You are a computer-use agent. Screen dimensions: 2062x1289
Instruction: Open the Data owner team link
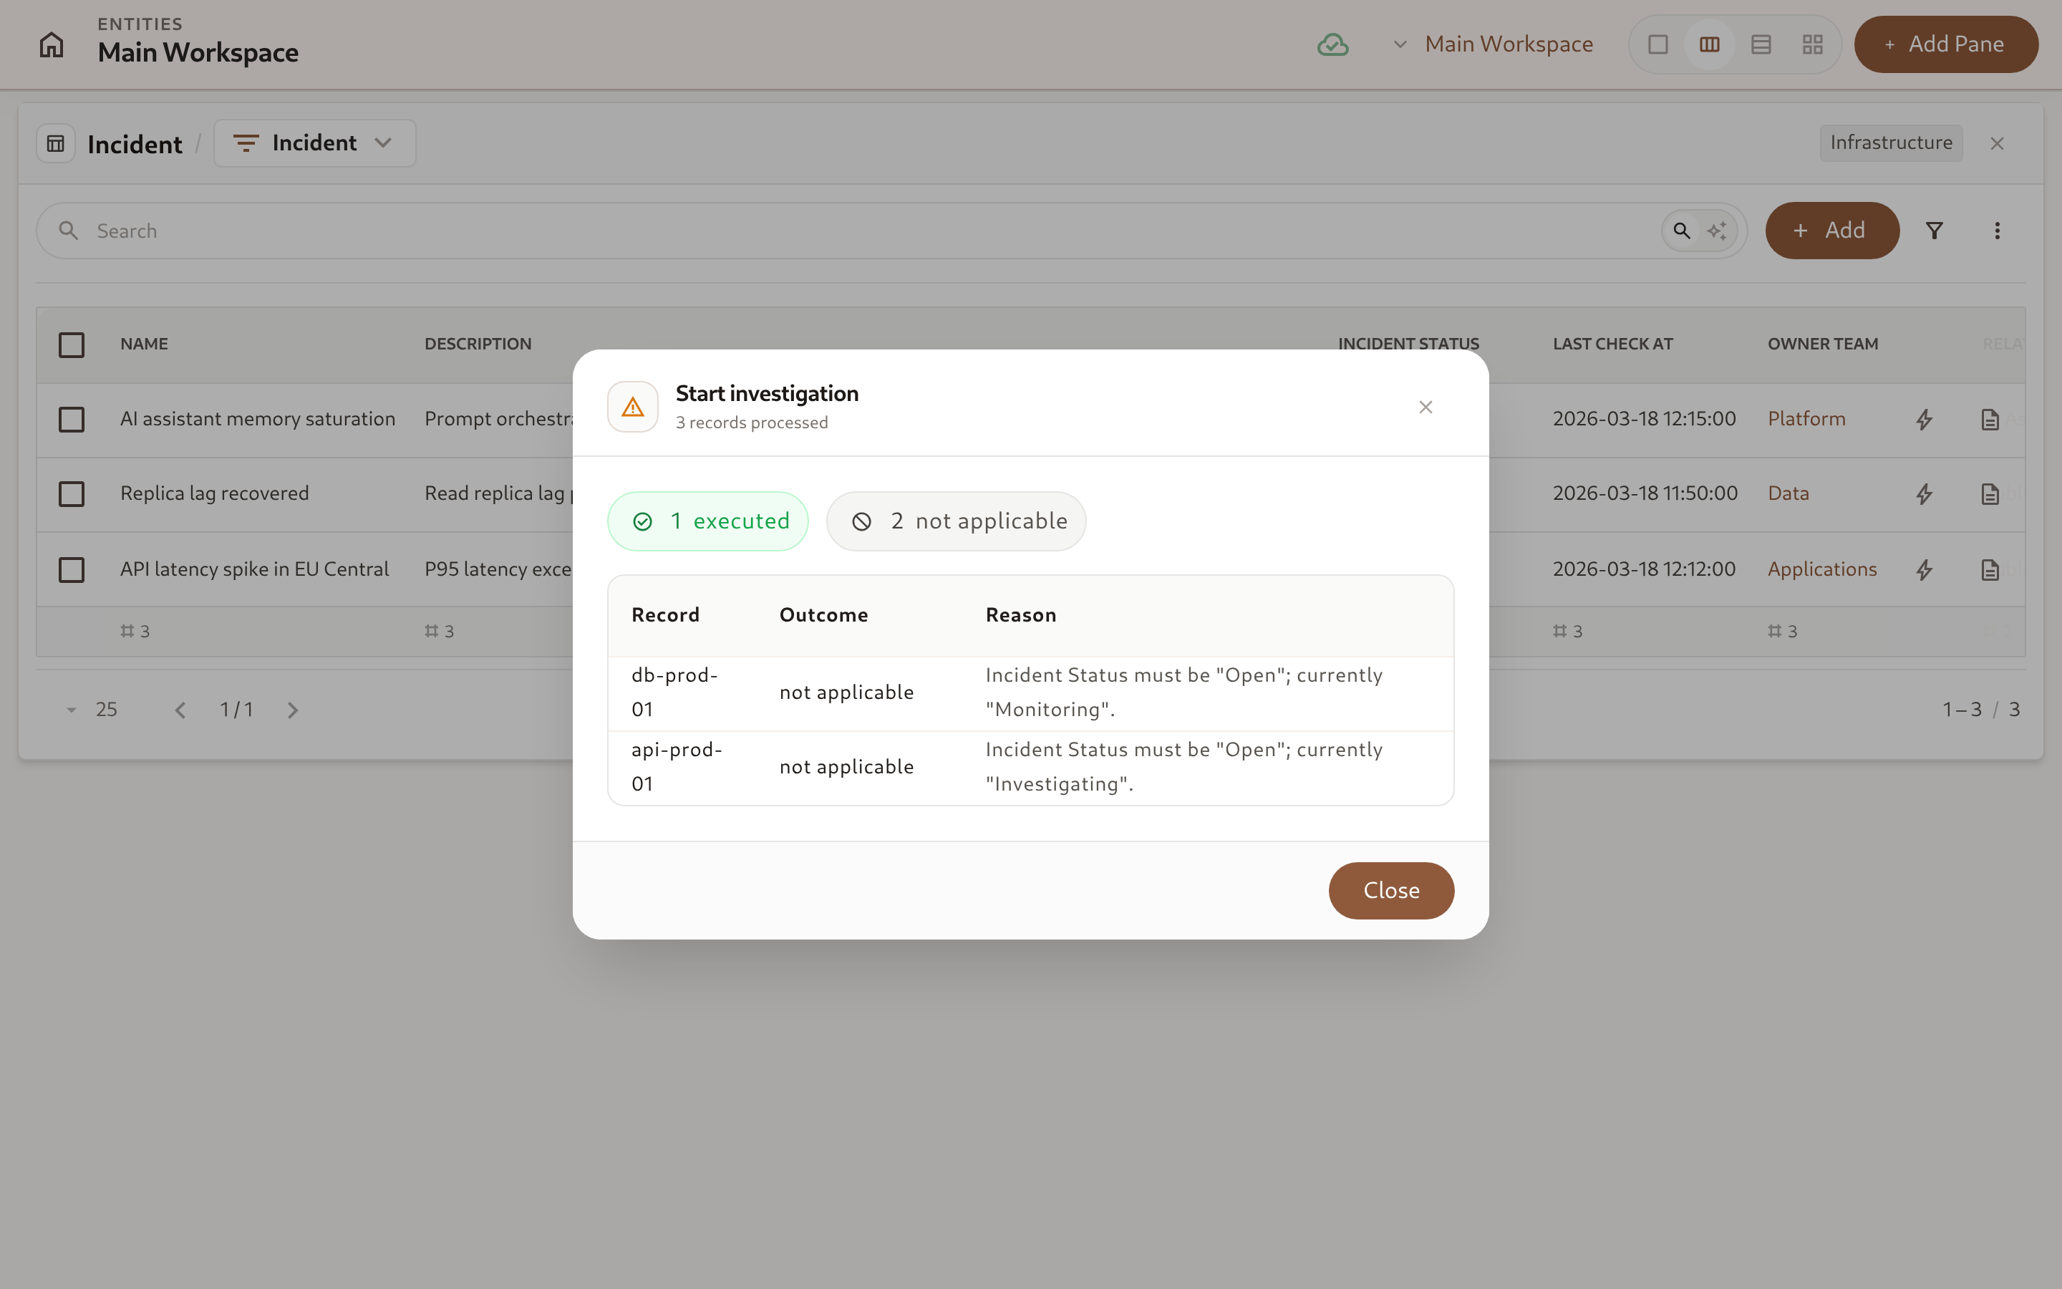point(1788,493)
